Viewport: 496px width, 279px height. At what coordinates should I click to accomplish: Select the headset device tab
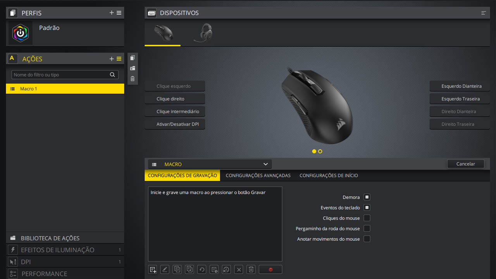tap(203, 33)
